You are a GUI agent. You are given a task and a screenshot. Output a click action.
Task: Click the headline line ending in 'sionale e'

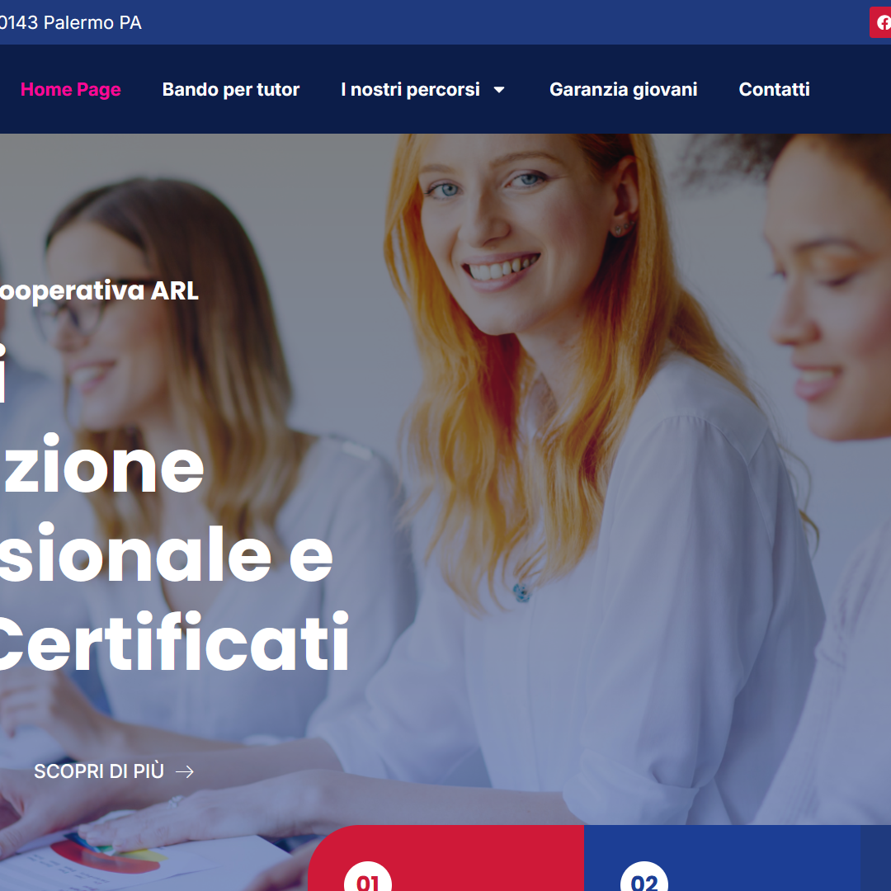pos(166,554)
